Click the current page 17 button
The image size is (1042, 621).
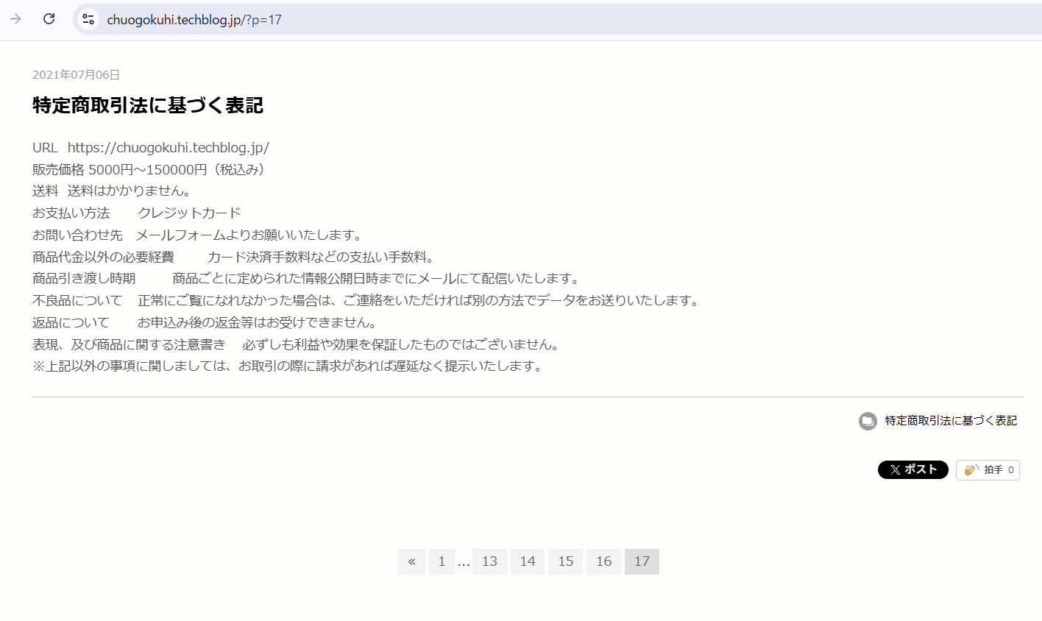click(642, 561)
